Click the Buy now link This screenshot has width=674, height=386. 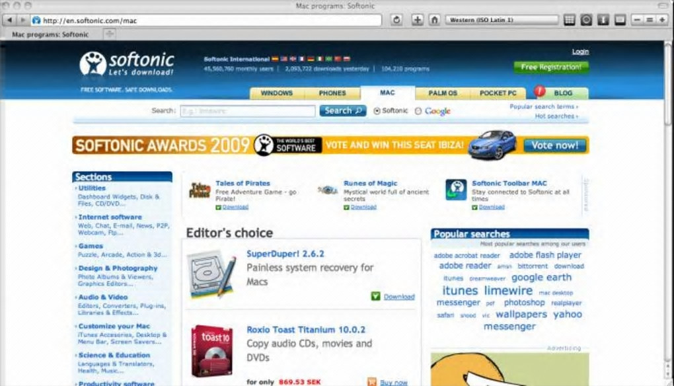pyautogui.click(x=393, y=382)
